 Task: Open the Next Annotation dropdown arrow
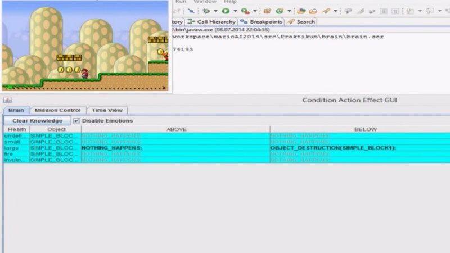pos(420,11)
